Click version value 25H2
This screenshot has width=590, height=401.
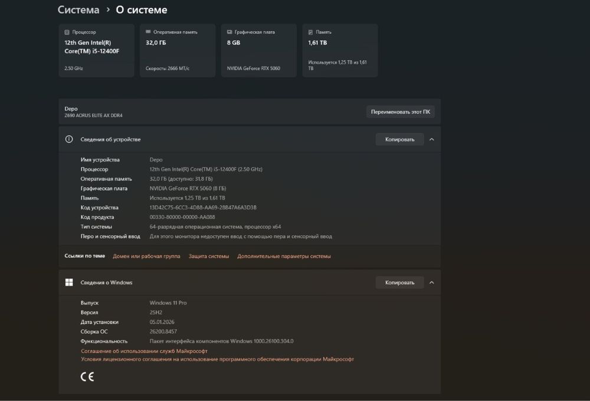click(156, 313)
